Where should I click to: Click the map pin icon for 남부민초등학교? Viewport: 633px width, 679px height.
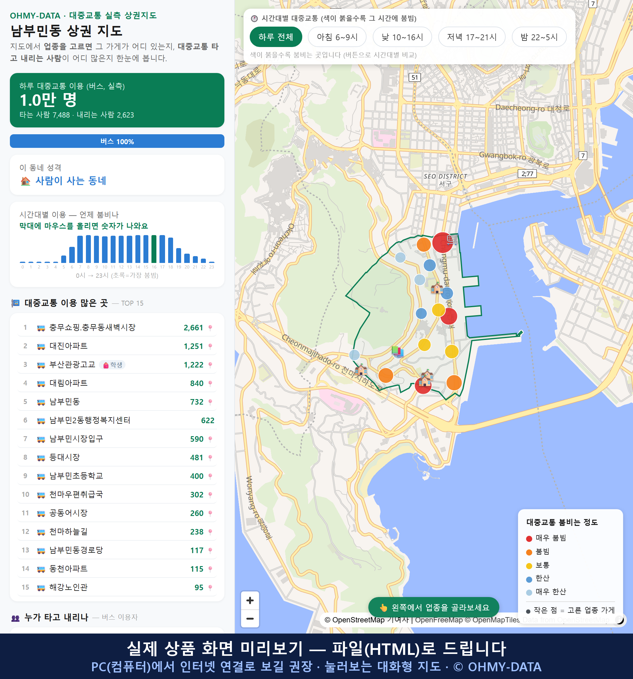point(210,476)
